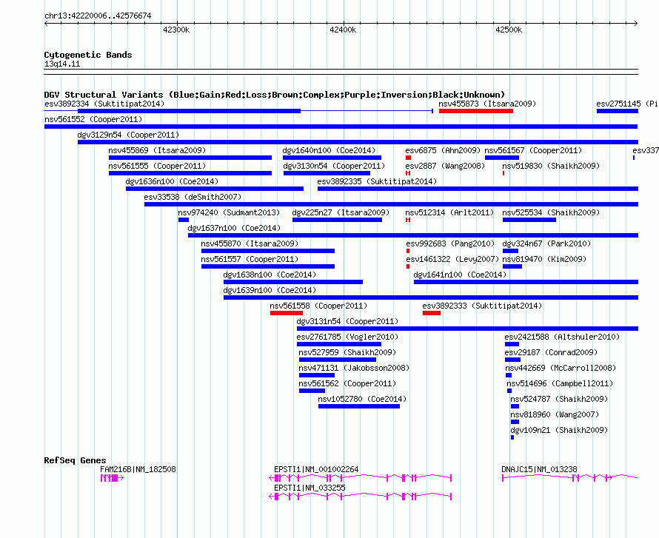The image size is (659, 538).
Task: Click the Cytogenetic Bands track title
Action: coord(88,55)
